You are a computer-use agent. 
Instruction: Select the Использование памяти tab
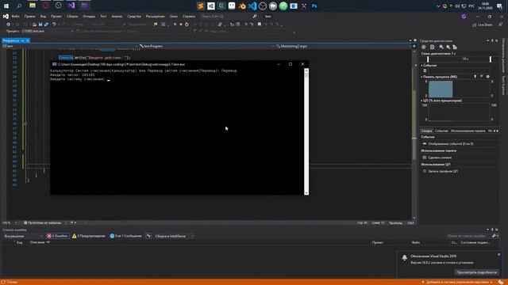(x=468, y=131)
